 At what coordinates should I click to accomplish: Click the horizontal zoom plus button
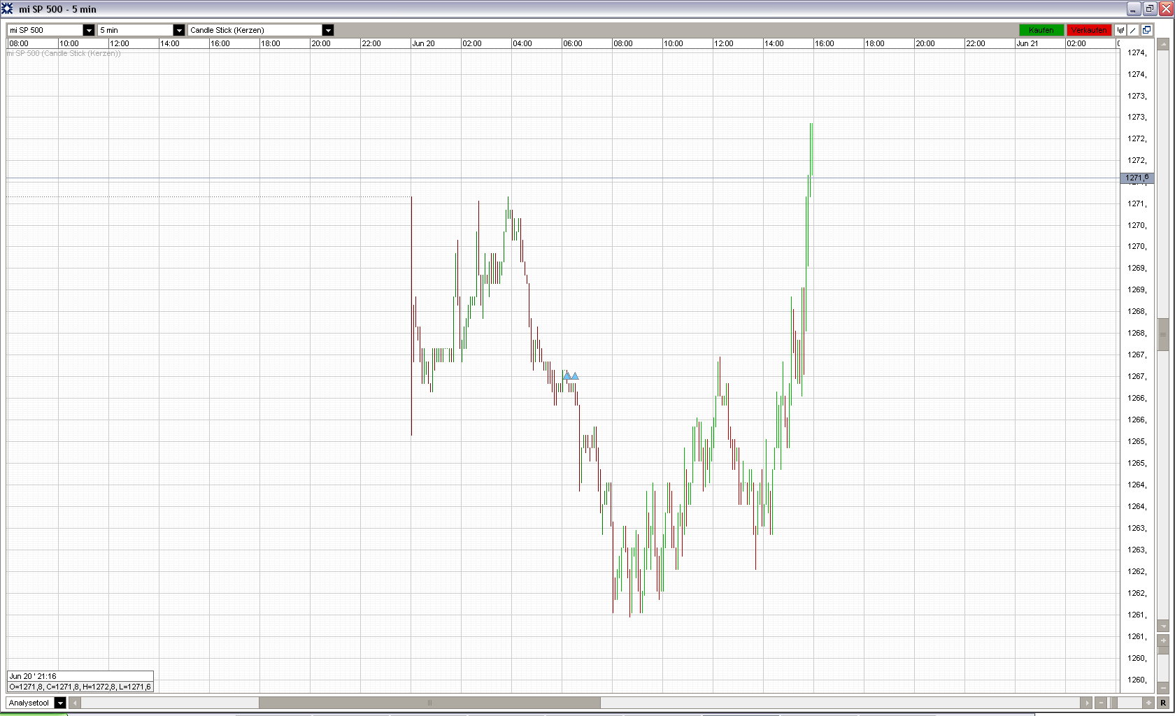pyautogui.click(x=1148, y=703)
